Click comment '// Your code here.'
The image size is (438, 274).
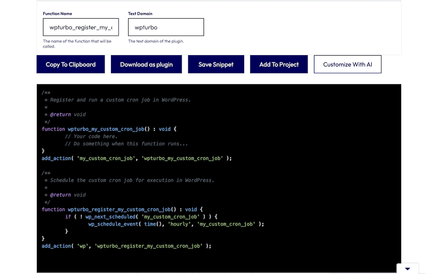pyautogui.click(x=91, y=136)
